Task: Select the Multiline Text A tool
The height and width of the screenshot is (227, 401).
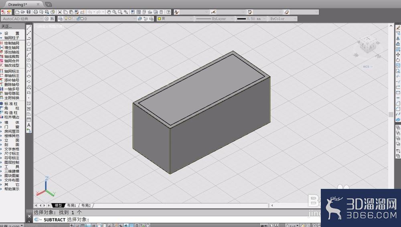Action: (29, 125)
